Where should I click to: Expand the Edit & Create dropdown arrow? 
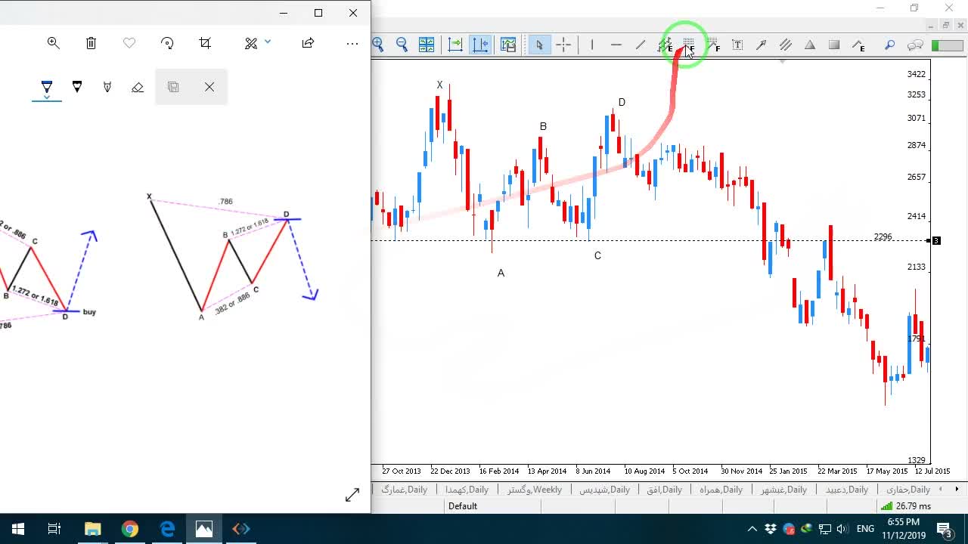point(268,42)
